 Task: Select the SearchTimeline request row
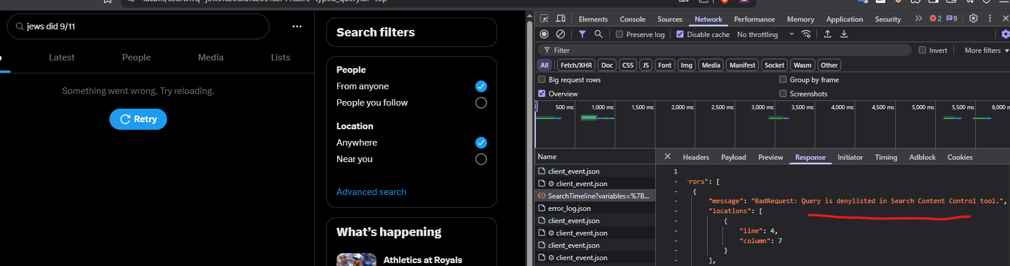pyautogui.click(x=595, y=196)
